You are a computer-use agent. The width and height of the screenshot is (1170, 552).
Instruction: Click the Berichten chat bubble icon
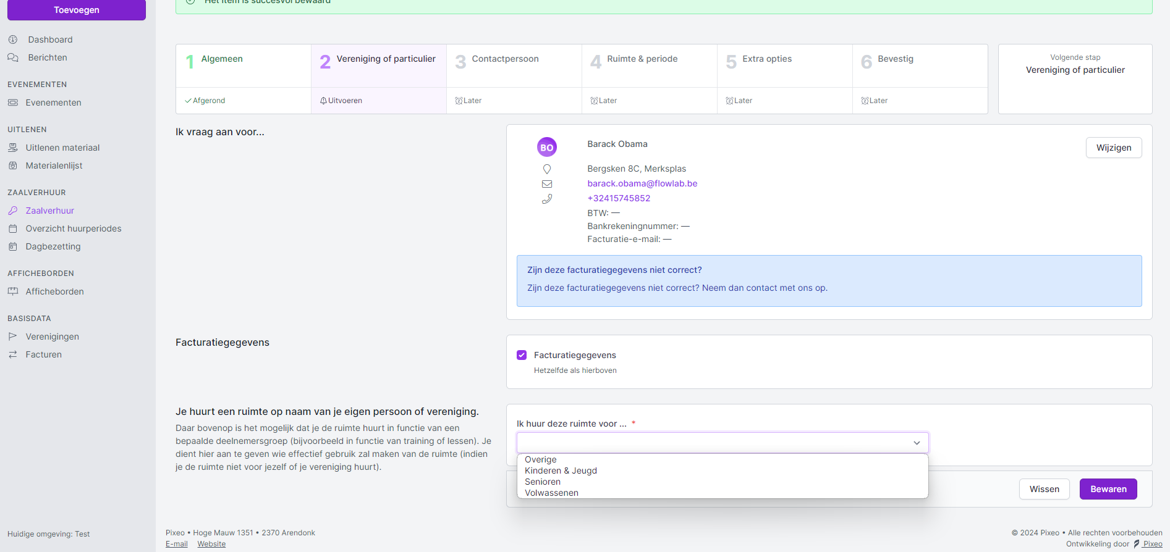point(13,57)
